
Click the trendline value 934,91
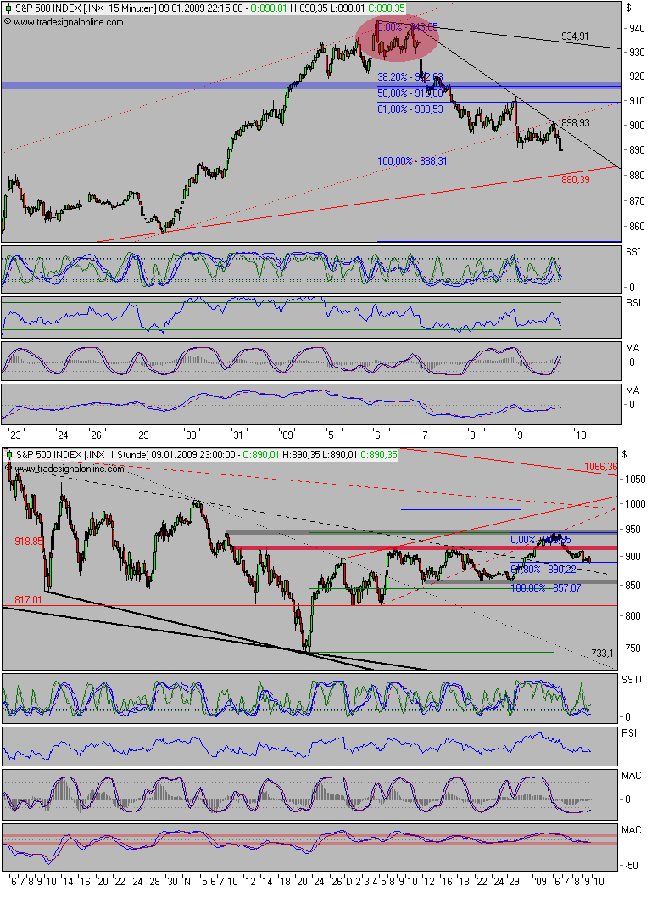575,36
